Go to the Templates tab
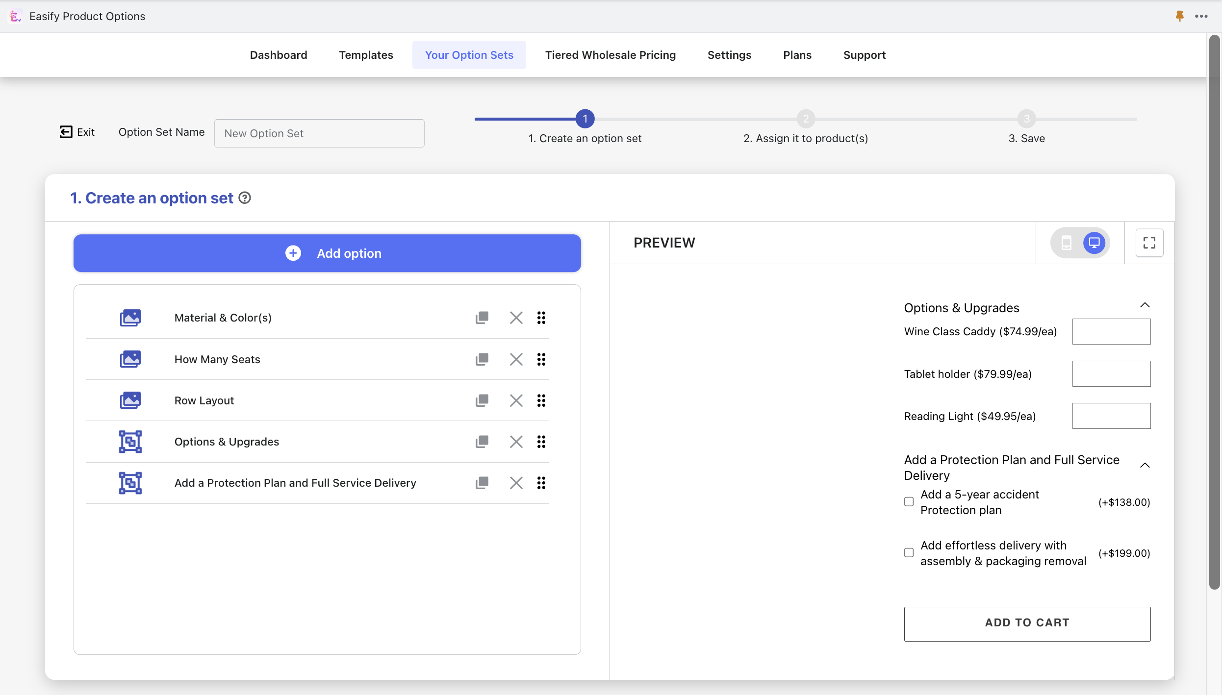This screenshot has width=1222, height=695. click(x=366, y=55)
